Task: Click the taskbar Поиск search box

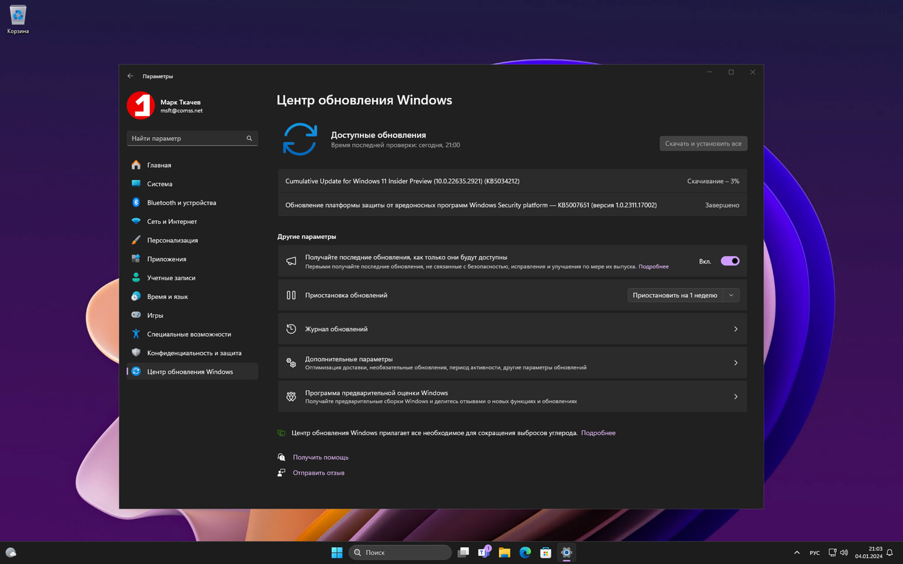Action: point(400,553)
